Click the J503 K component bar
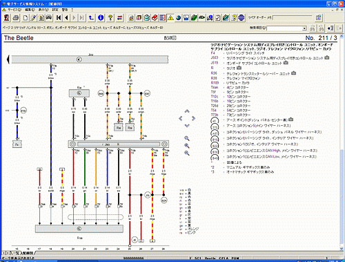Image resolution: width=345 pixels, height=262 pixels. pyautogui.click(x=90, y=59)
